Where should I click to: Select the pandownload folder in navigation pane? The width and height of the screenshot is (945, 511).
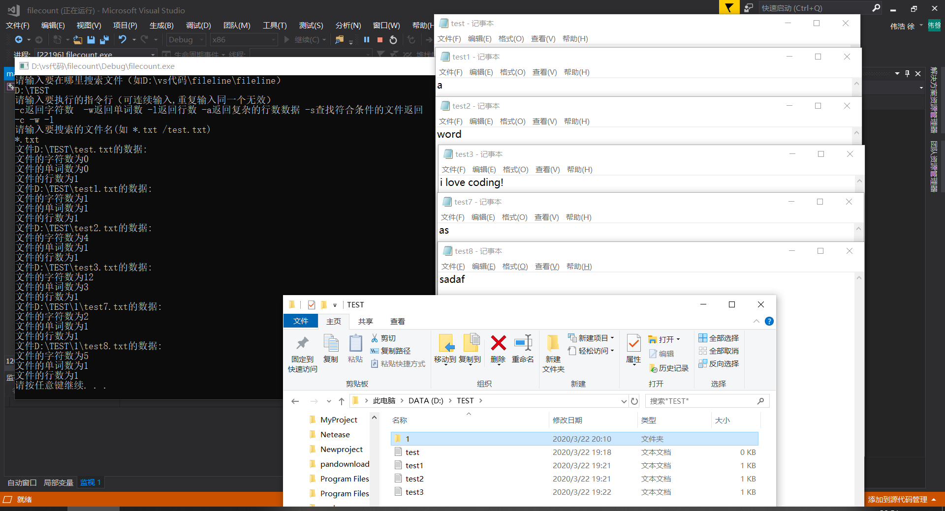point(345,464)
